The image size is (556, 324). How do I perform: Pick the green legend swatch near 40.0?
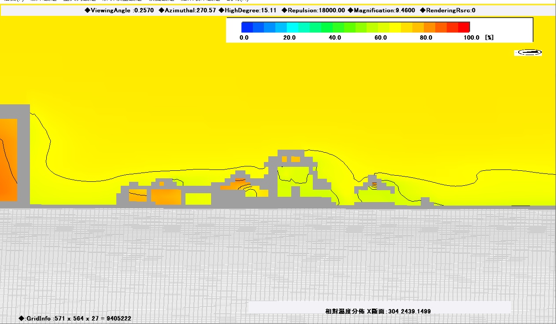327,27
